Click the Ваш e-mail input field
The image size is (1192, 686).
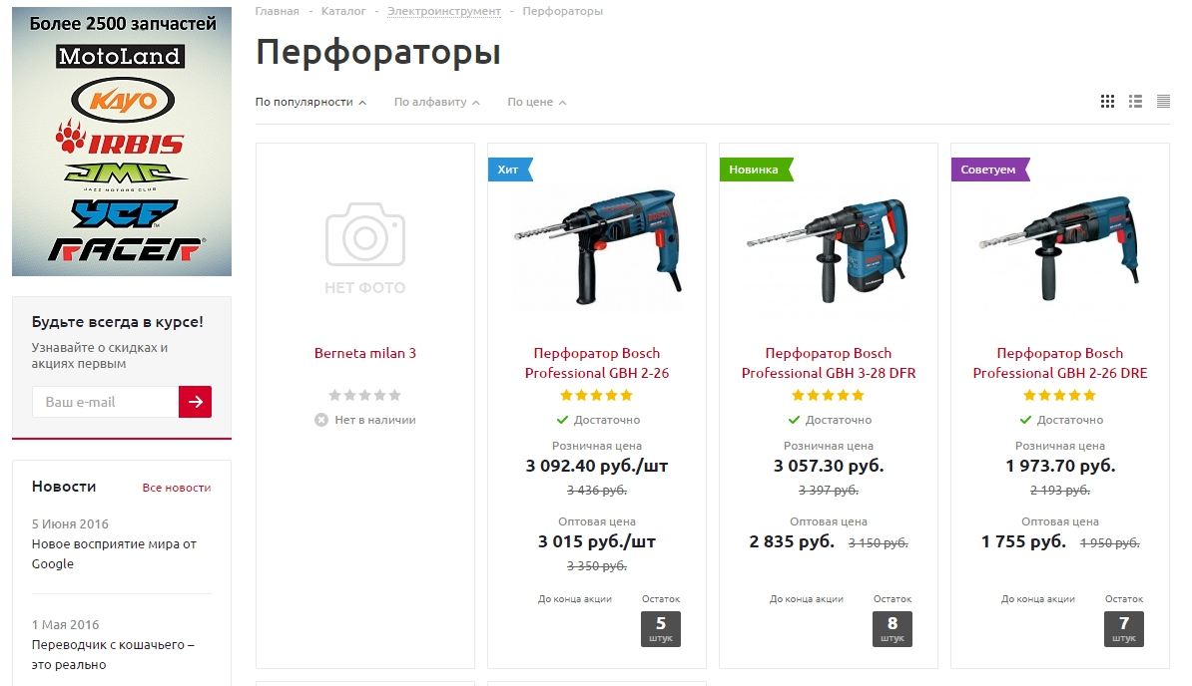click(106, 402)
